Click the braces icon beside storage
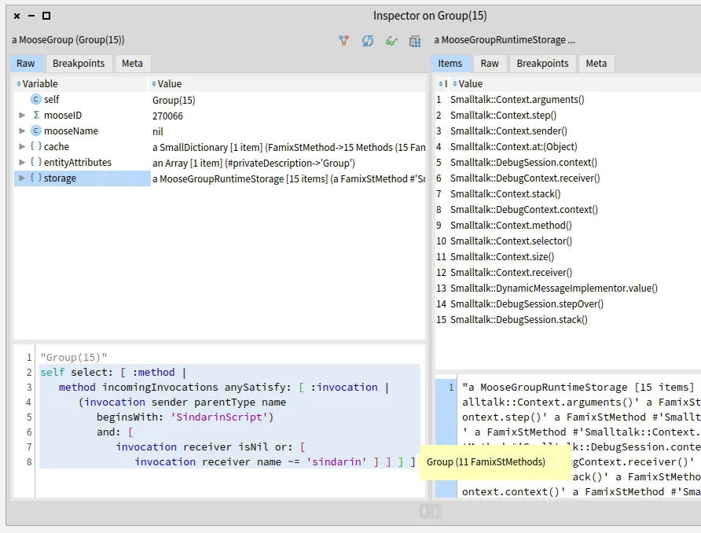701x533 pixels. (x=36, y=178)
